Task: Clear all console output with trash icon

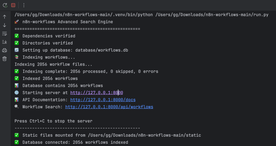Action: point(5,58)
